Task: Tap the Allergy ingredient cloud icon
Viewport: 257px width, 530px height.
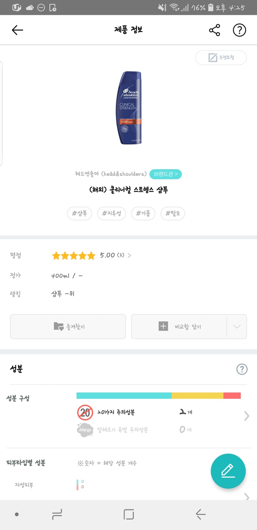Action: tap(85, 430)
